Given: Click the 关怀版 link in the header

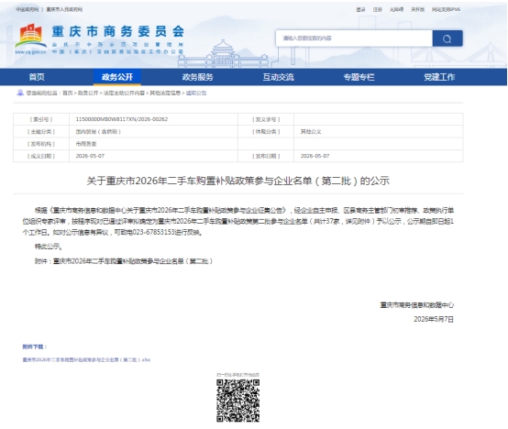Looking at the screenshot, I should 417,10.
